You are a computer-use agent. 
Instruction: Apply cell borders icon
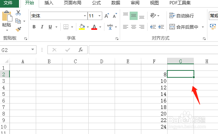[x=66, y=27]
